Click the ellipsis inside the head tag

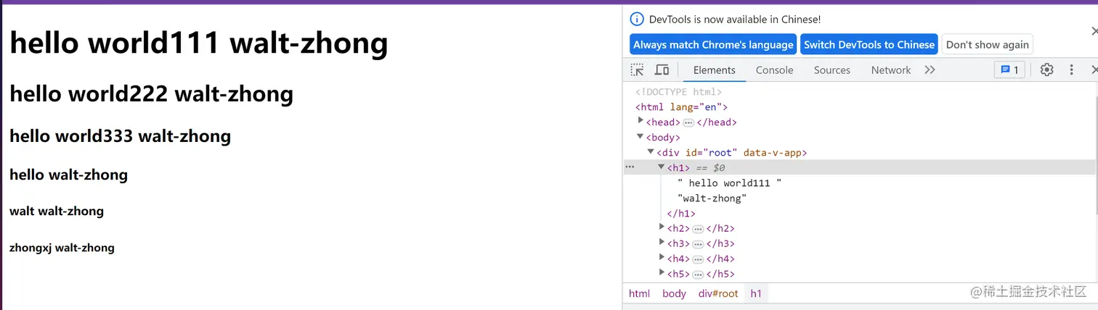tap(688, 122)
